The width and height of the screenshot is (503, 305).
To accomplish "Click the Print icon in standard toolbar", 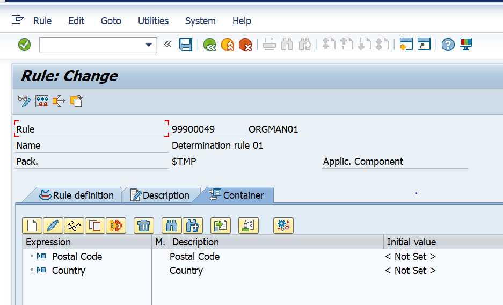I will click(269, 45).
